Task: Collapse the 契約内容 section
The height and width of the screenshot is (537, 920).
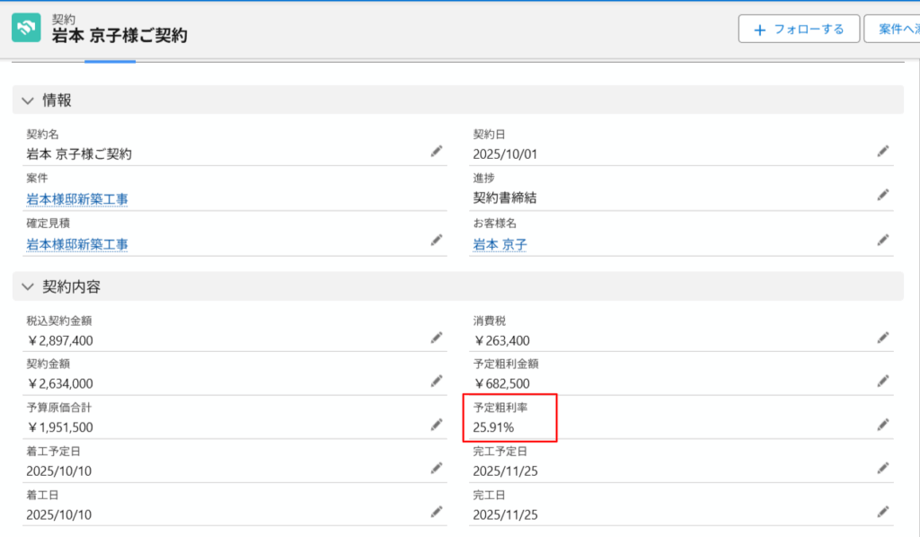Action: tap(28, 287)
